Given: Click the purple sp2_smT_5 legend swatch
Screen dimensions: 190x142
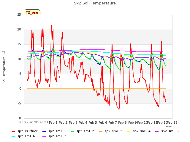Looking at the screenshot, I should 157,131.
